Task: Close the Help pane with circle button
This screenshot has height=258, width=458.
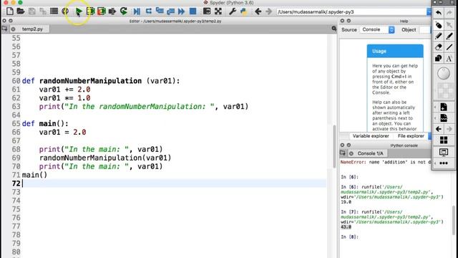Action: tap(342, 21)
